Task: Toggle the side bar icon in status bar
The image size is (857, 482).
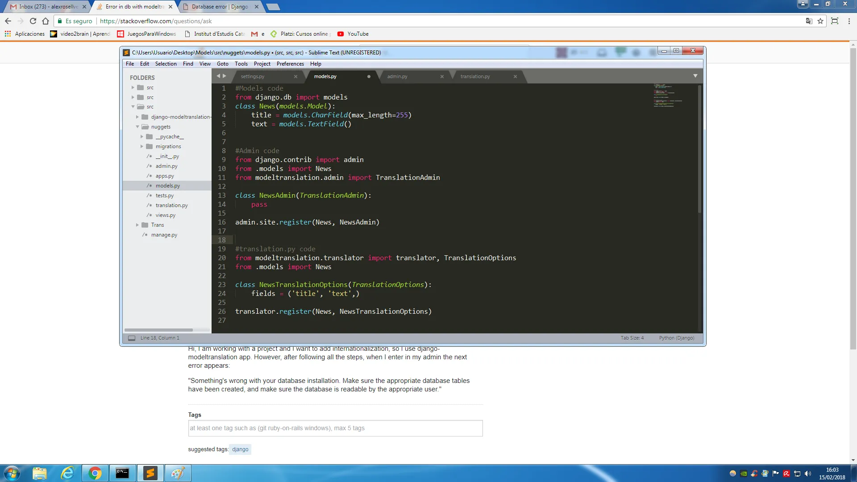Action: click(x=132, y=338)
